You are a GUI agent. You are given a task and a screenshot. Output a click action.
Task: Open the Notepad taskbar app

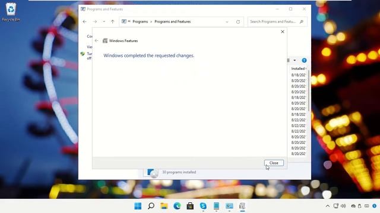[216, 206]
